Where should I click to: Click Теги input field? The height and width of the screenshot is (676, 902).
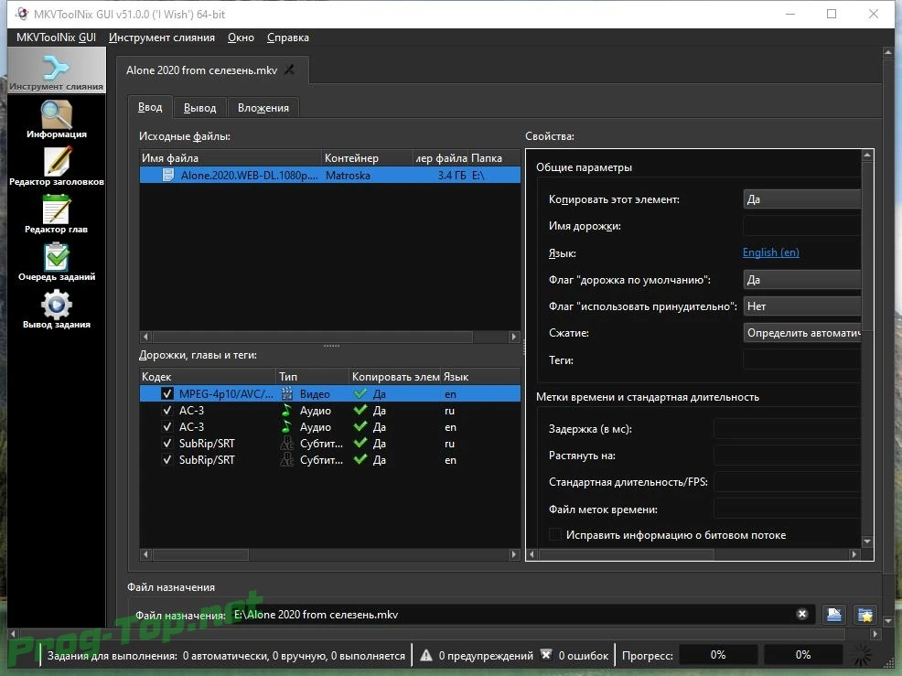802,360
